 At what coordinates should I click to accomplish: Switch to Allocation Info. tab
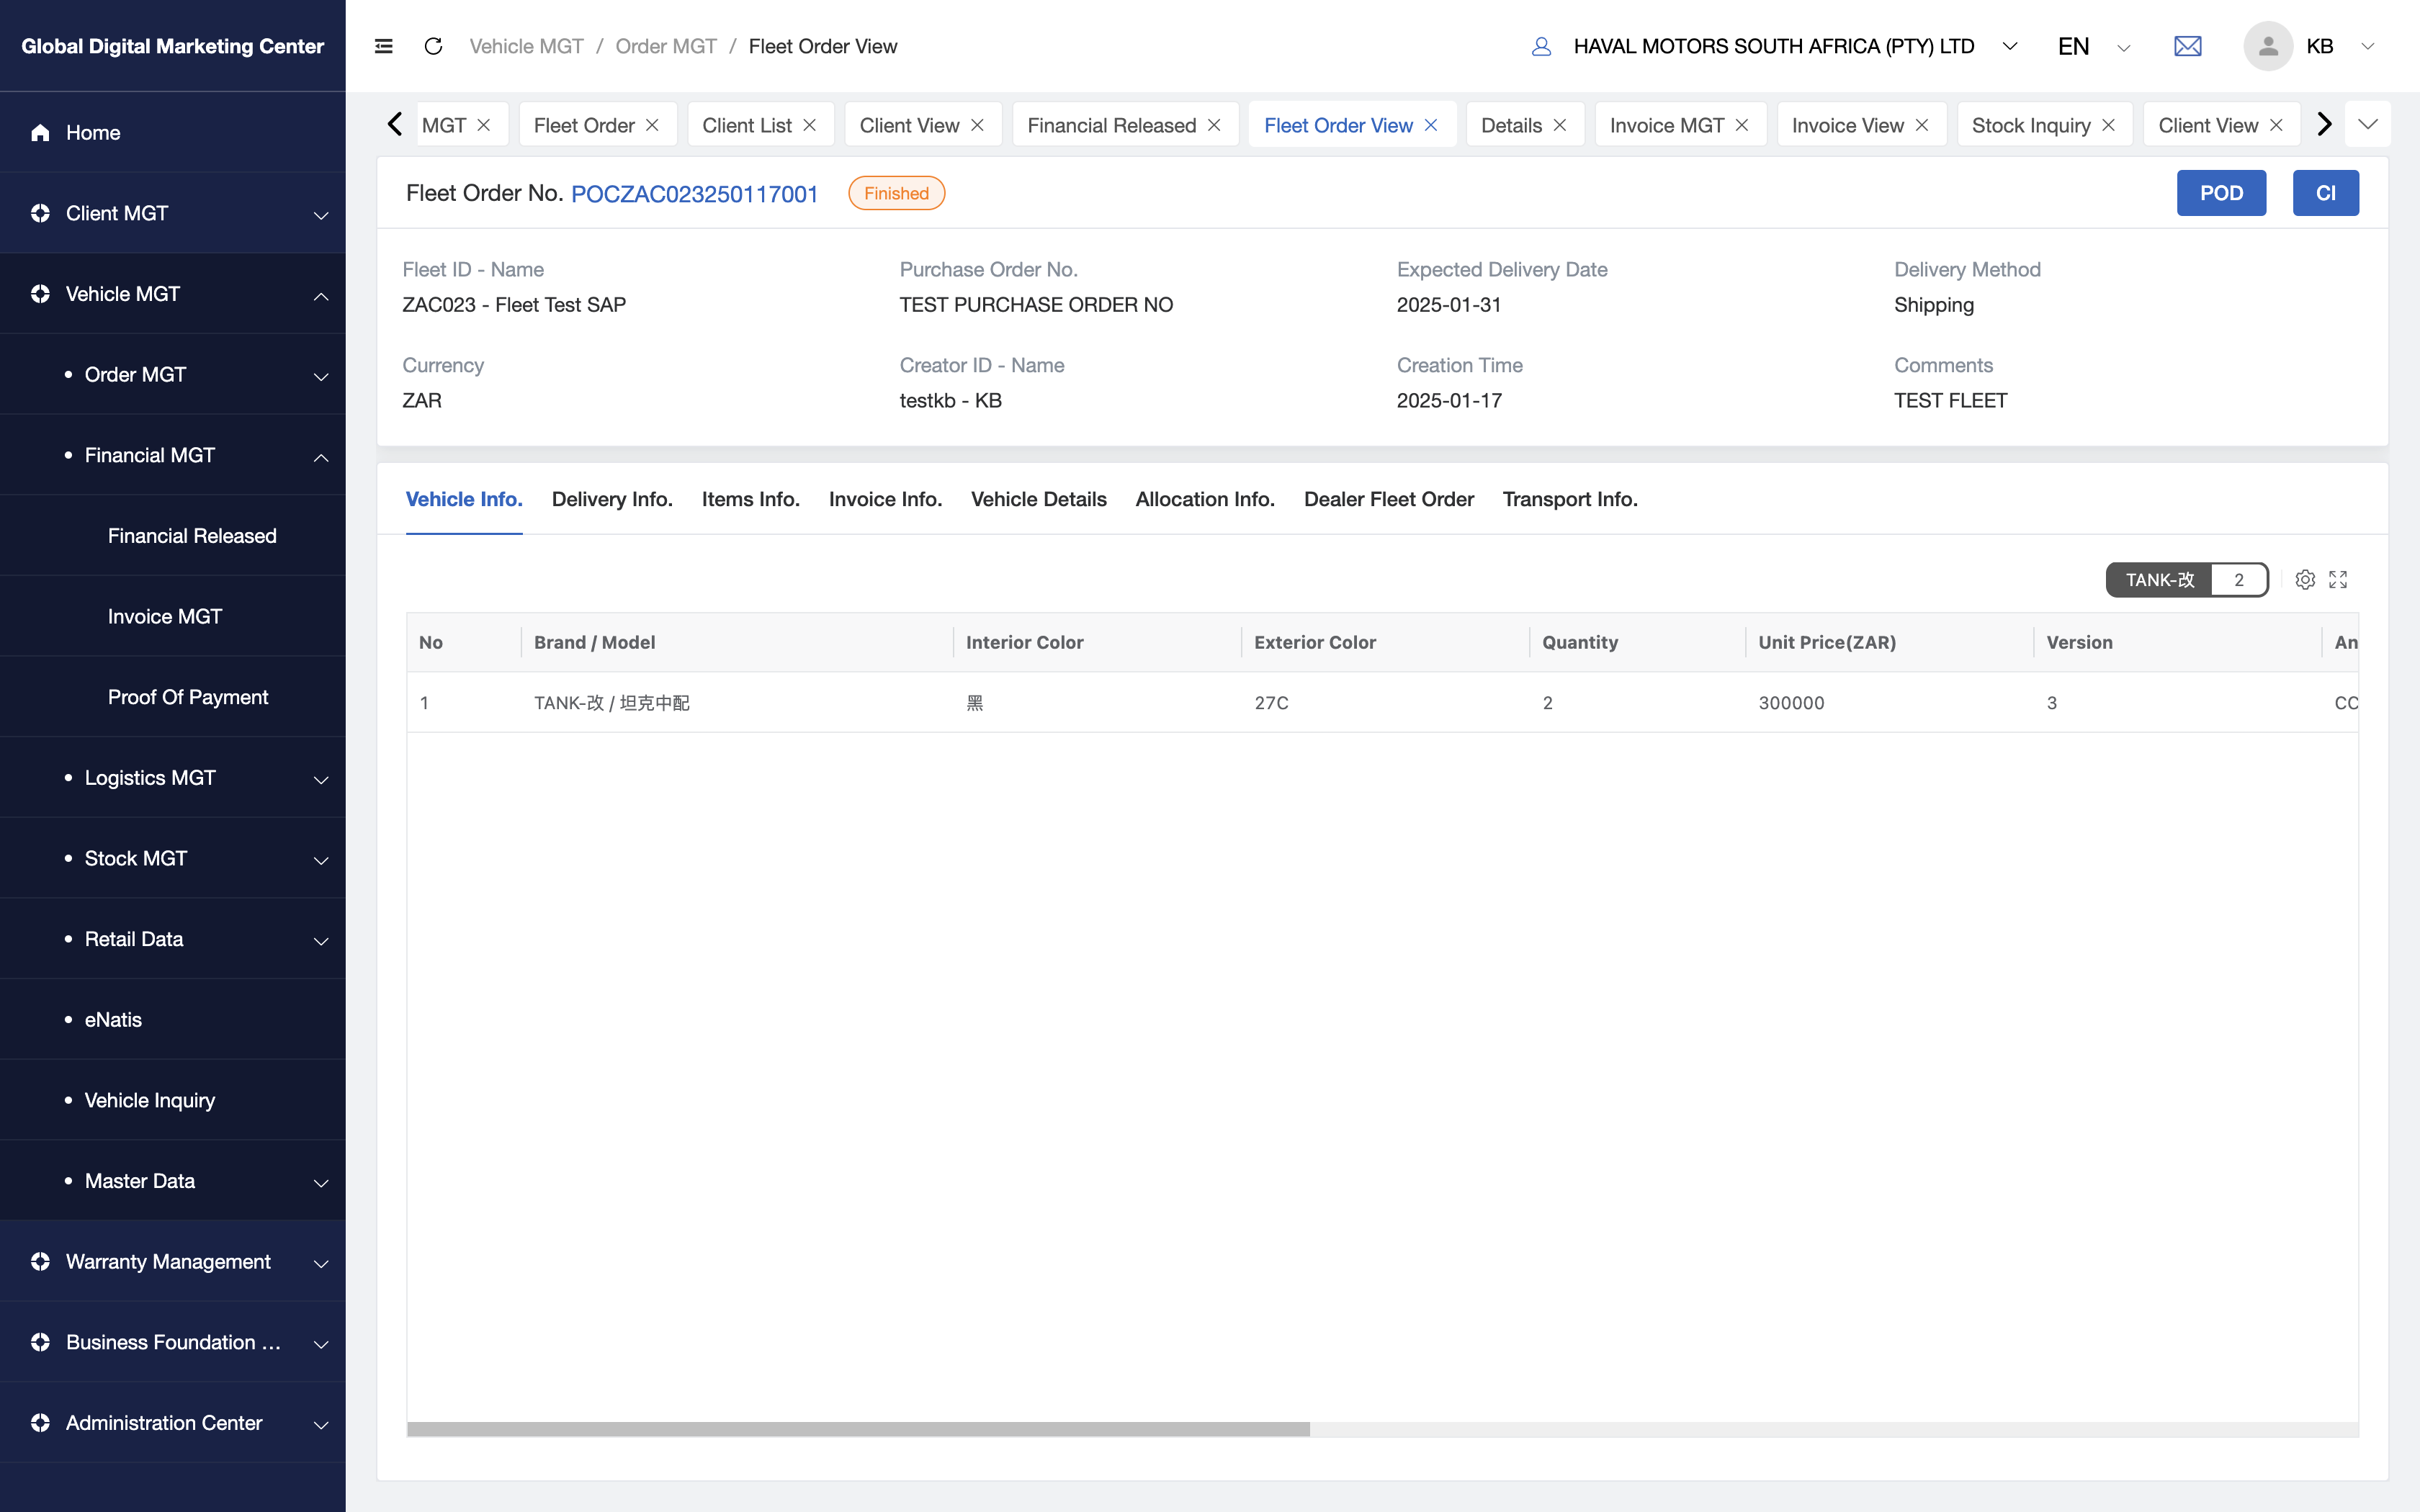(1205, 499)
